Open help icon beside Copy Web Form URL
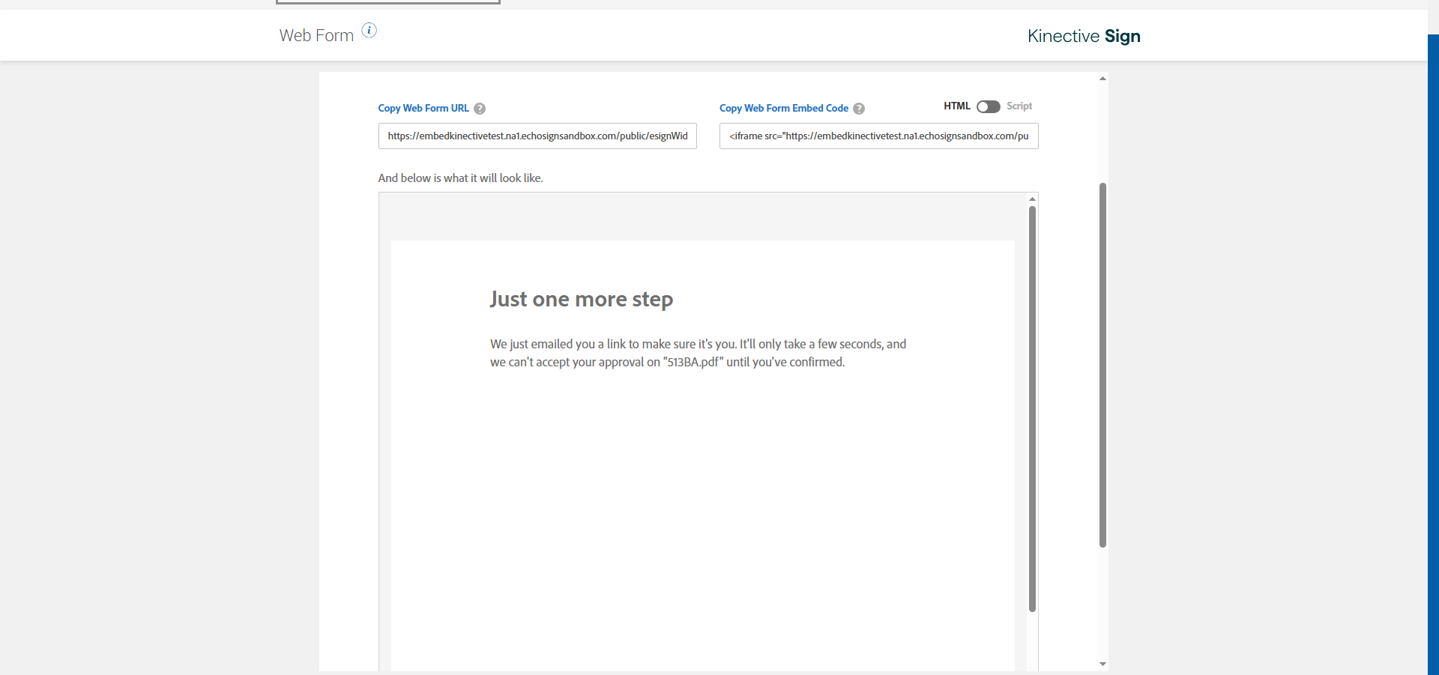1439x675 pixels. [480, 109]
